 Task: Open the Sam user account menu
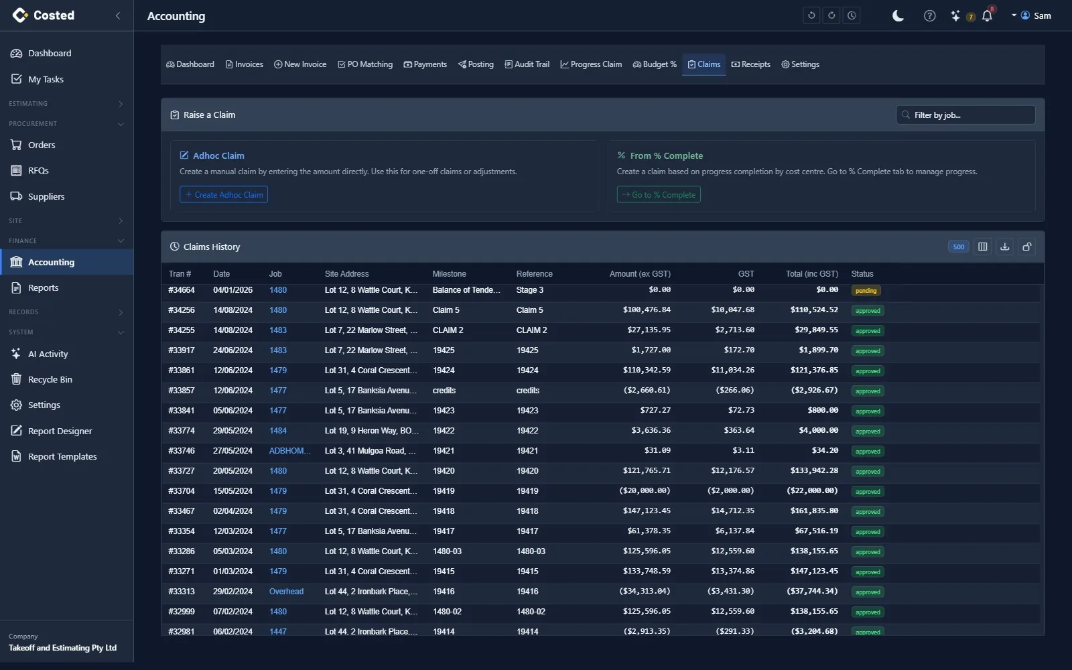click(x=1031, y=15)
